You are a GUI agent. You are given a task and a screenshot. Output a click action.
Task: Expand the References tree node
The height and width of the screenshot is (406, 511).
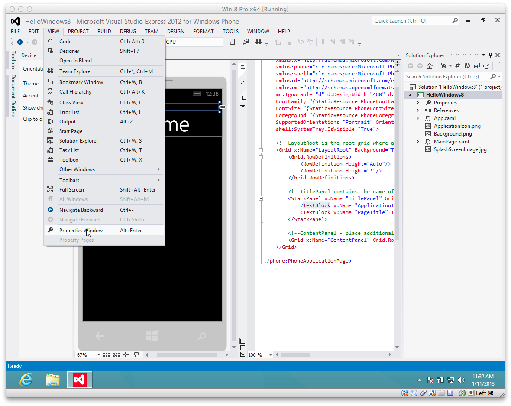418,110
